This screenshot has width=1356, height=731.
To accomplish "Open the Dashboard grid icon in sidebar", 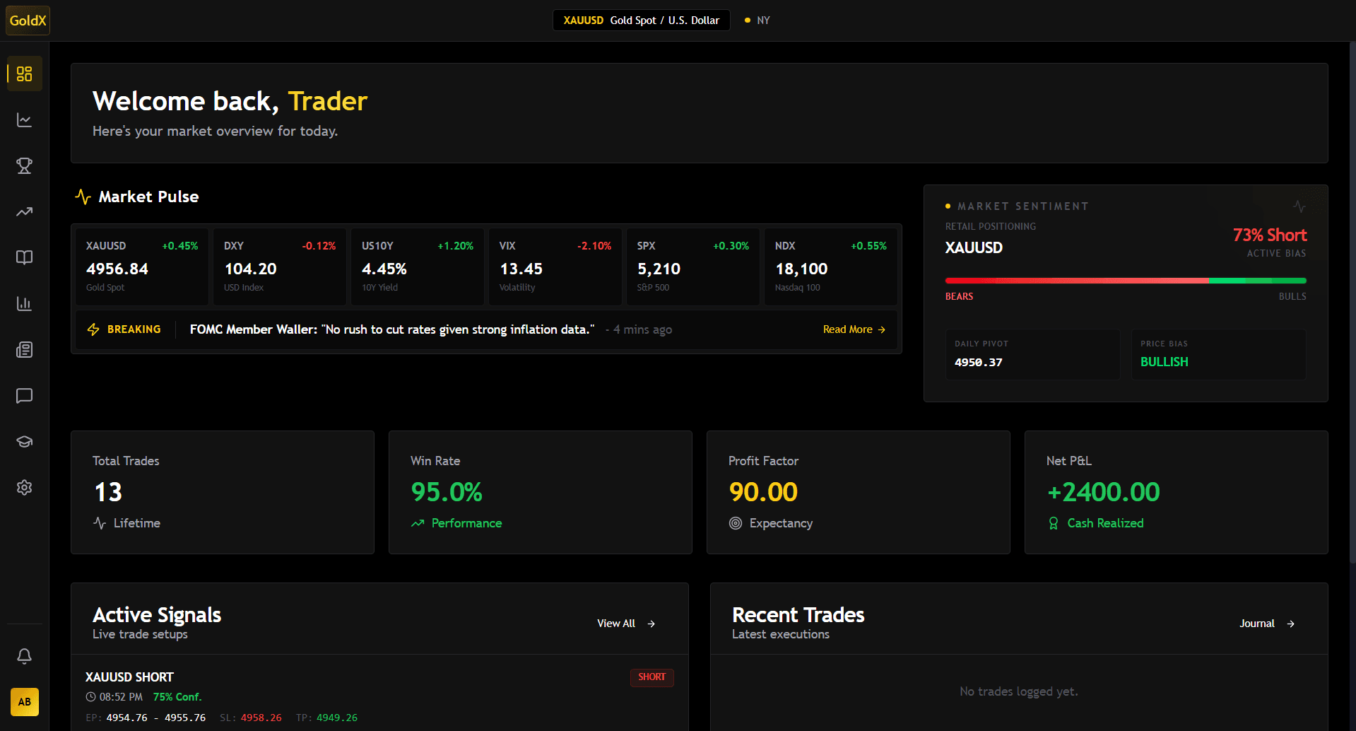I will 24,74.
